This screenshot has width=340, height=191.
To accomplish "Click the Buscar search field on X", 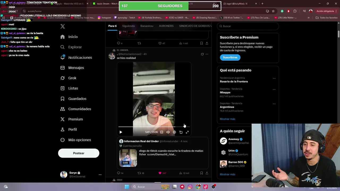I will 248,26.
